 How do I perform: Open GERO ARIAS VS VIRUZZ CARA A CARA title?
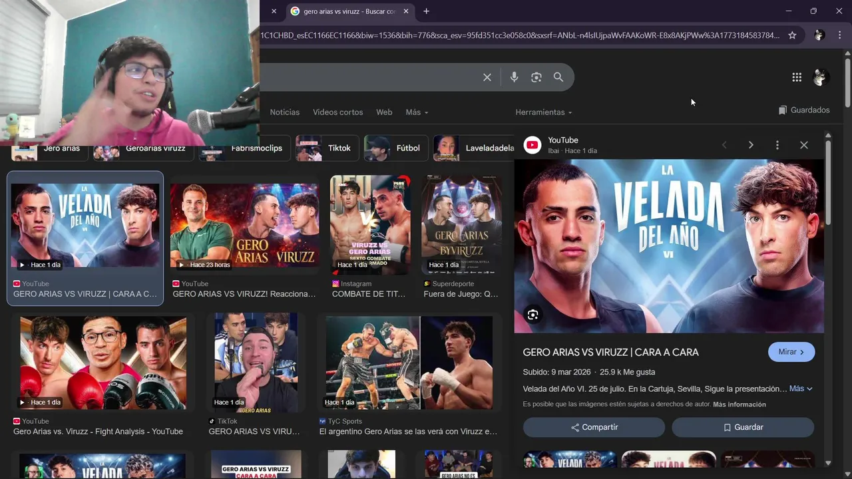click(x=610, y=352)
